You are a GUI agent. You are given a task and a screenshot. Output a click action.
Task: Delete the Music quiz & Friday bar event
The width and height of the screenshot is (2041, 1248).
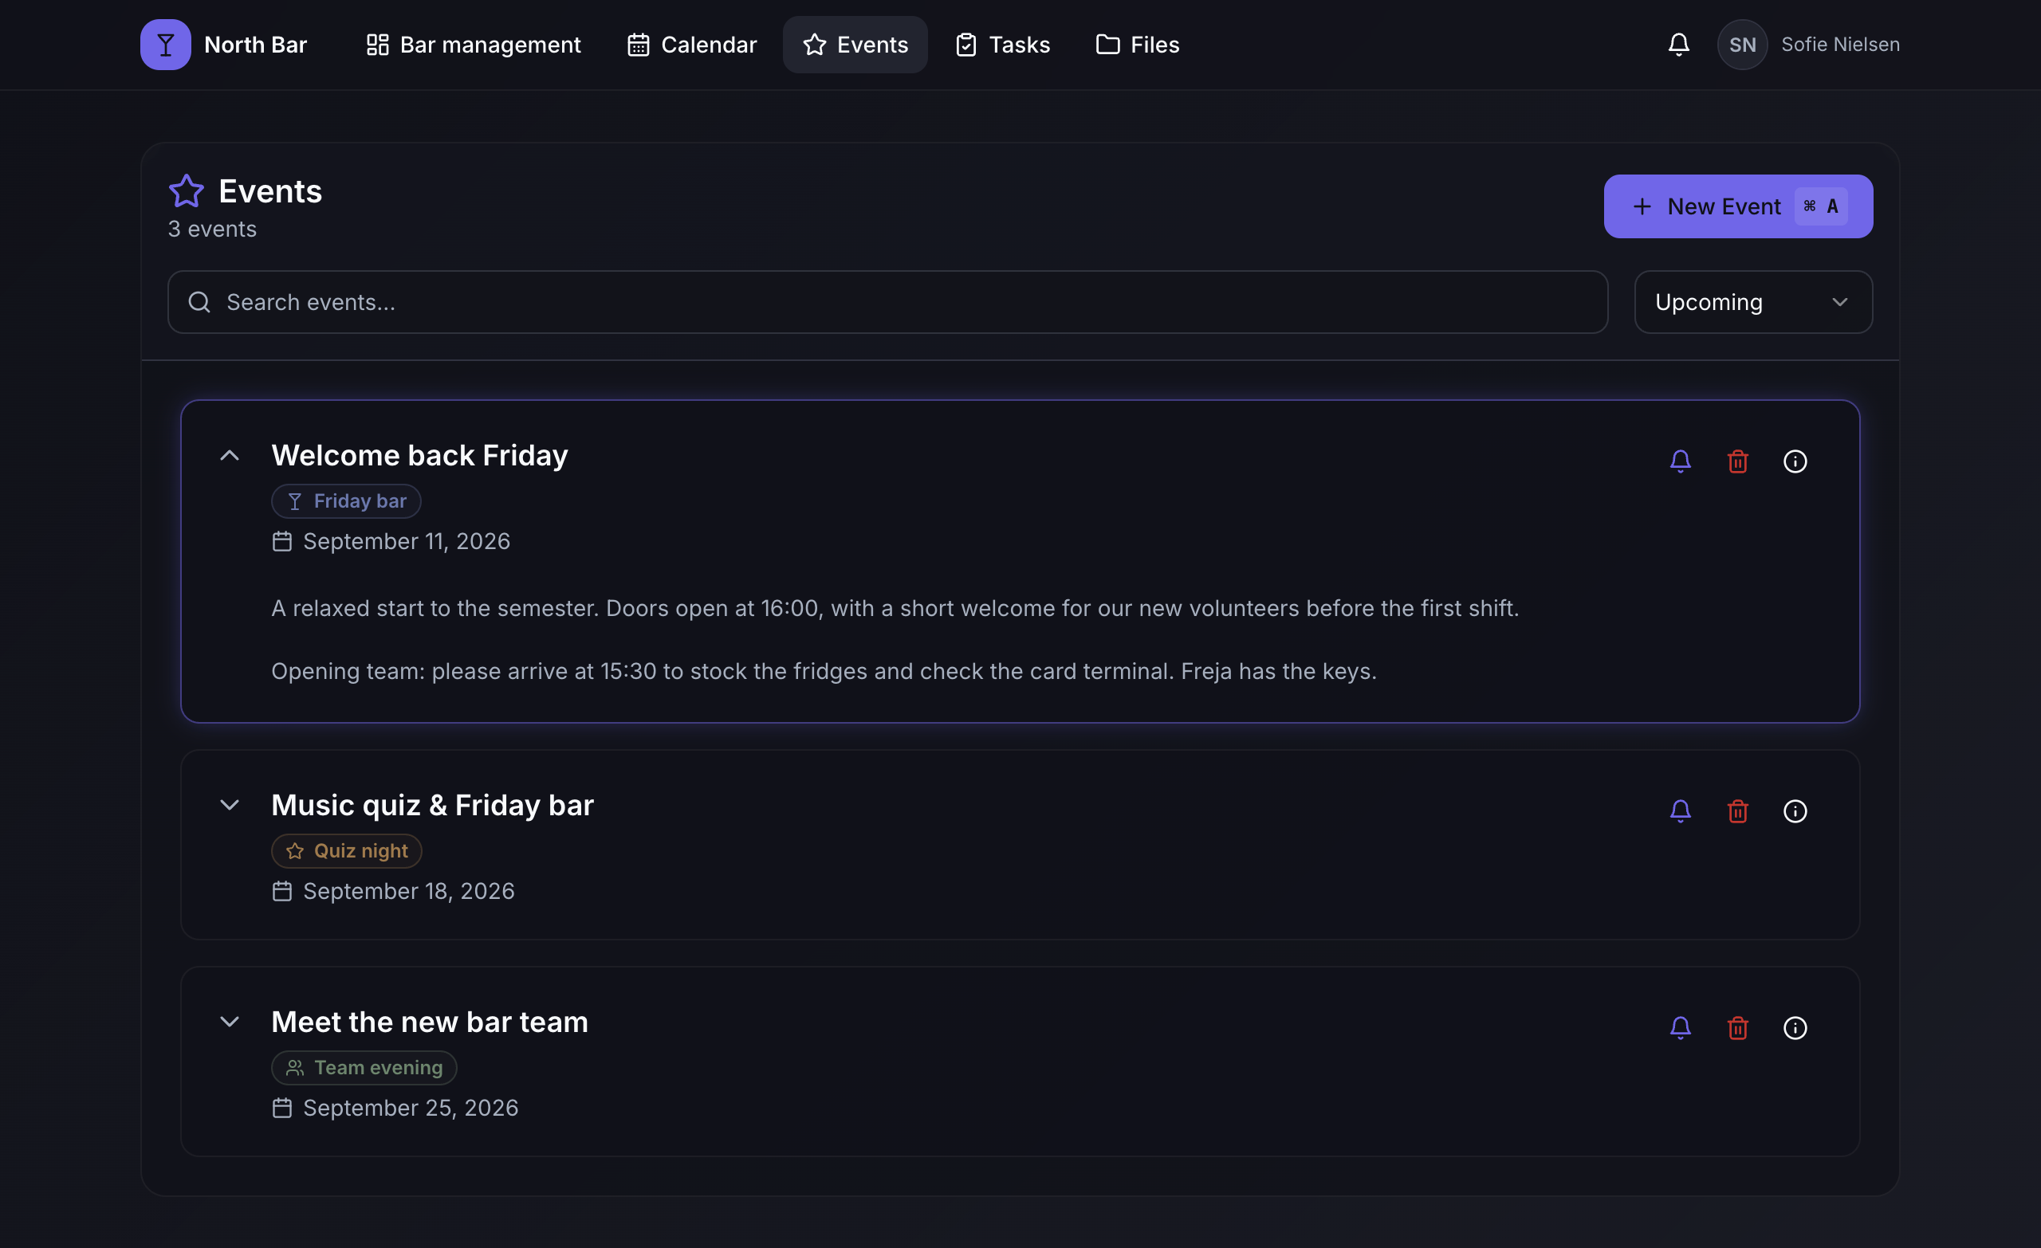pos(1738,810)
